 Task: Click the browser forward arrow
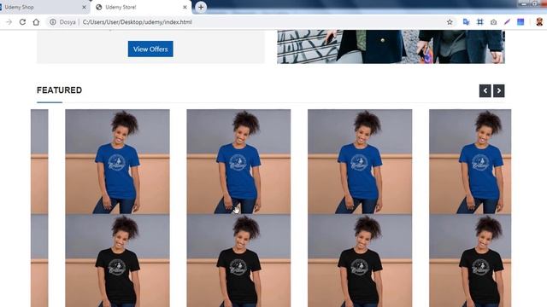pyautogui.click(x=9, y=22)
